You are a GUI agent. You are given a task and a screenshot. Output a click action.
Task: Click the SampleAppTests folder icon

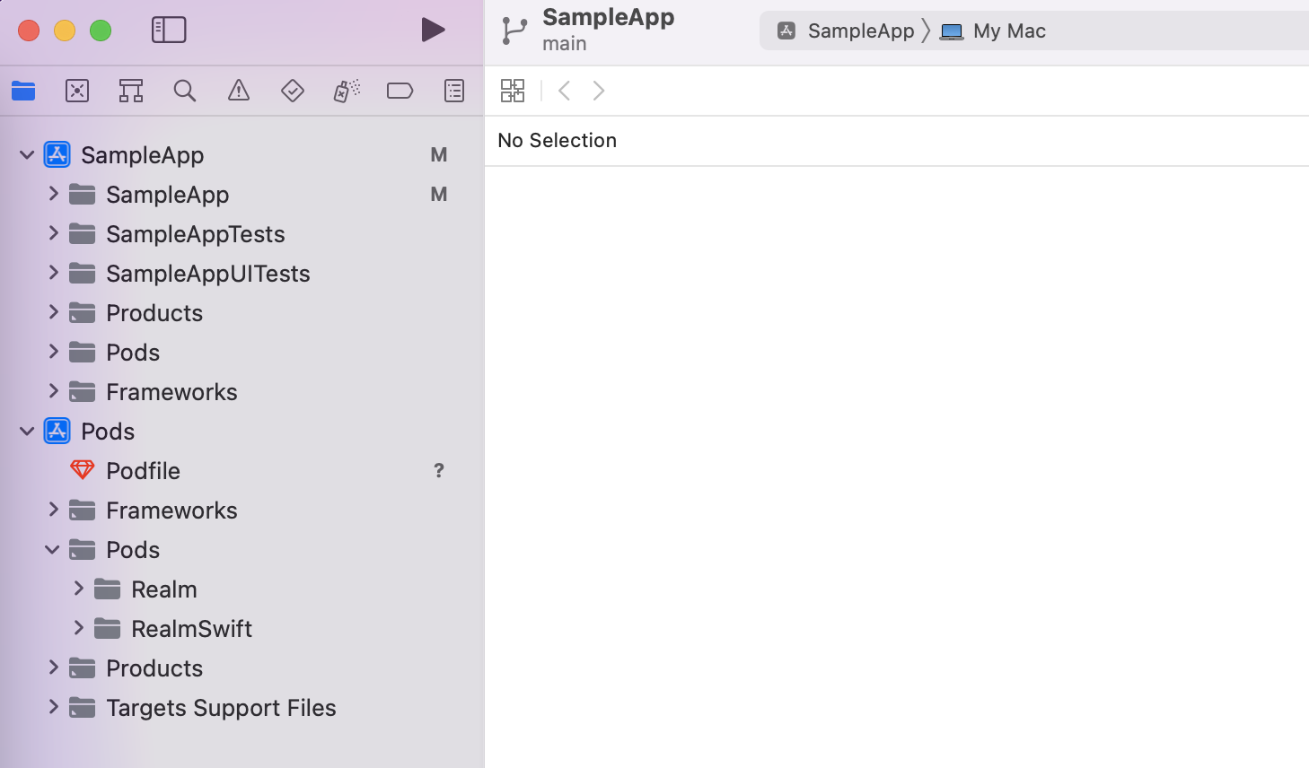click(x=83, y=233)
